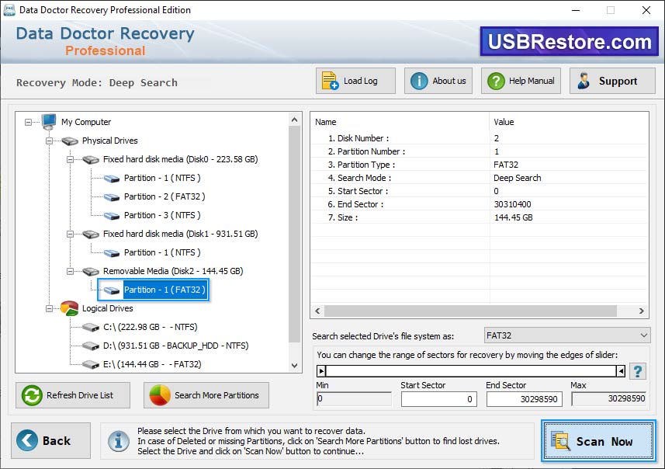Viewport: 665px width, 469px height.
Task: Collapse the My Computer tree node
Action: [28, 122]
